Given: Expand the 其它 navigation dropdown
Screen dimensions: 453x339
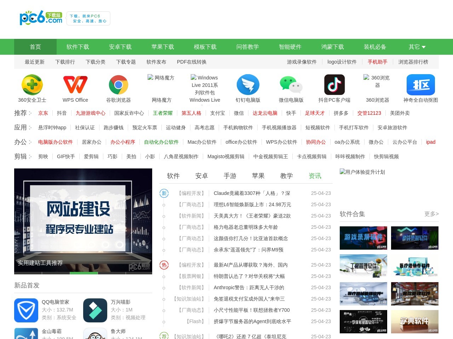Looking at the screenshot, I should point(417,47).
